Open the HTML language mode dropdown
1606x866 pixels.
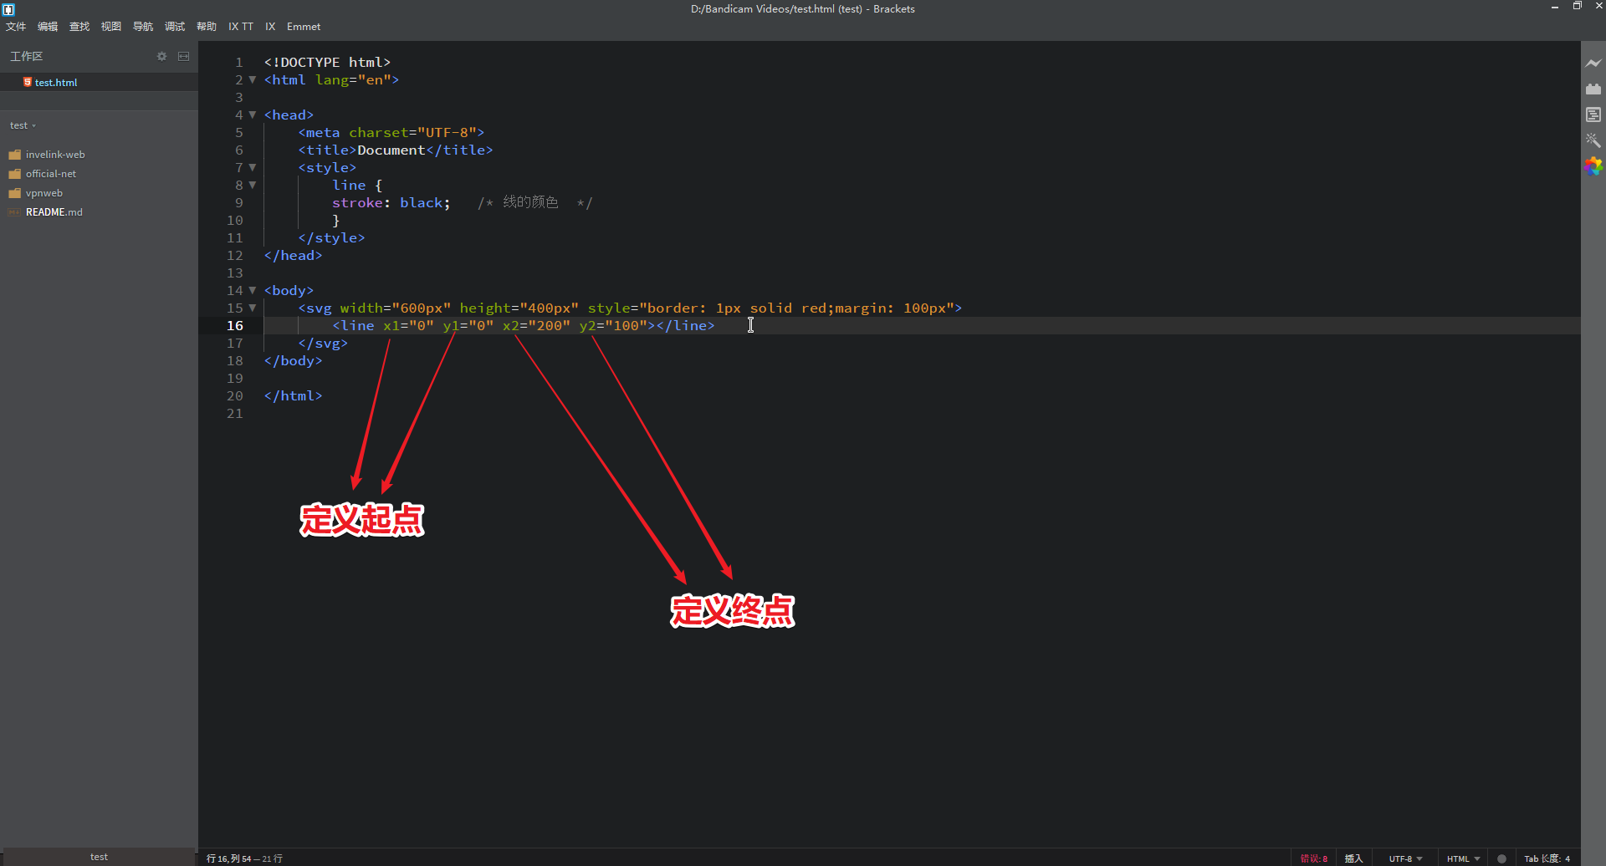[1462, 858]
